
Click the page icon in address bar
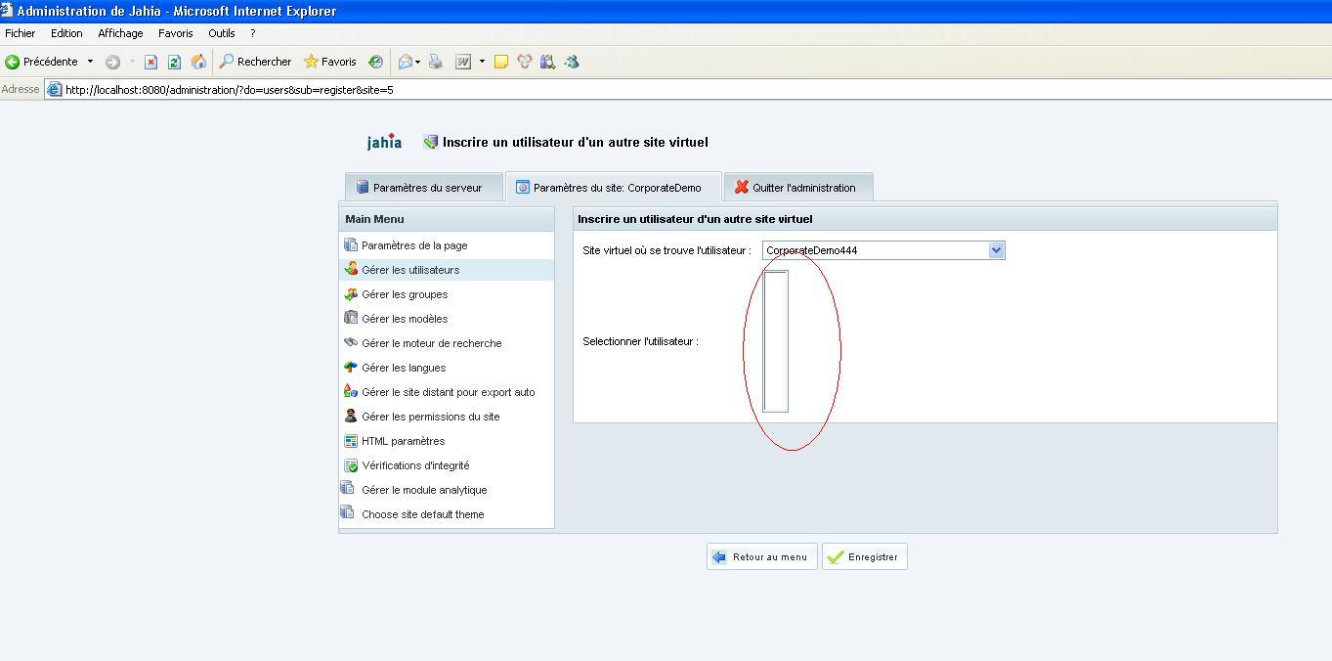point(55,90)
